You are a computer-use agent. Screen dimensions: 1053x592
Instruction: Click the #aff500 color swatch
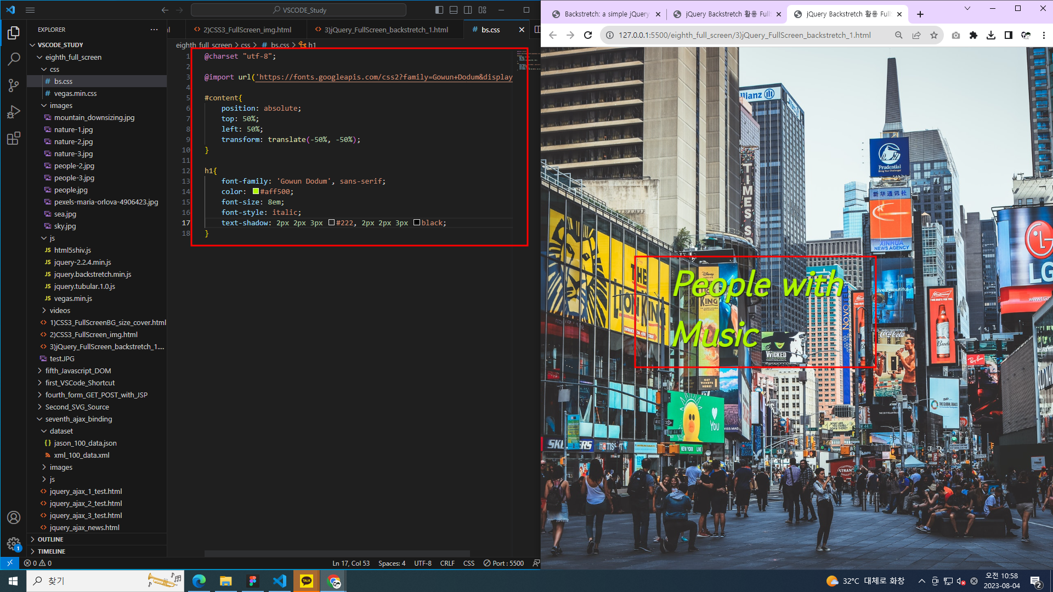point(256,191)
